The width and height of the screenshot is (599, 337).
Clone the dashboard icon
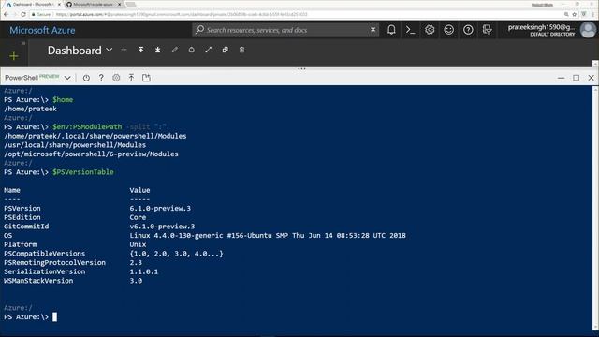click(225, 50)
